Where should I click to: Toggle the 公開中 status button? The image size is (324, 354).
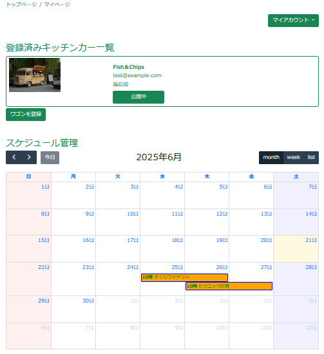[x=138, y=97]
